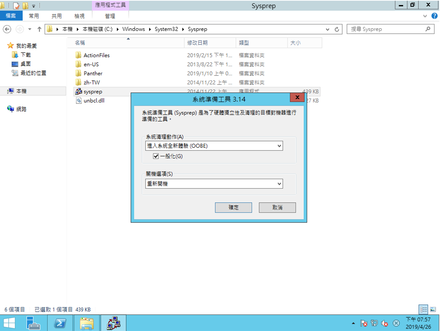Click the network tray icon
The height and width of the screenshot is (331, 440).
[374, 323]
